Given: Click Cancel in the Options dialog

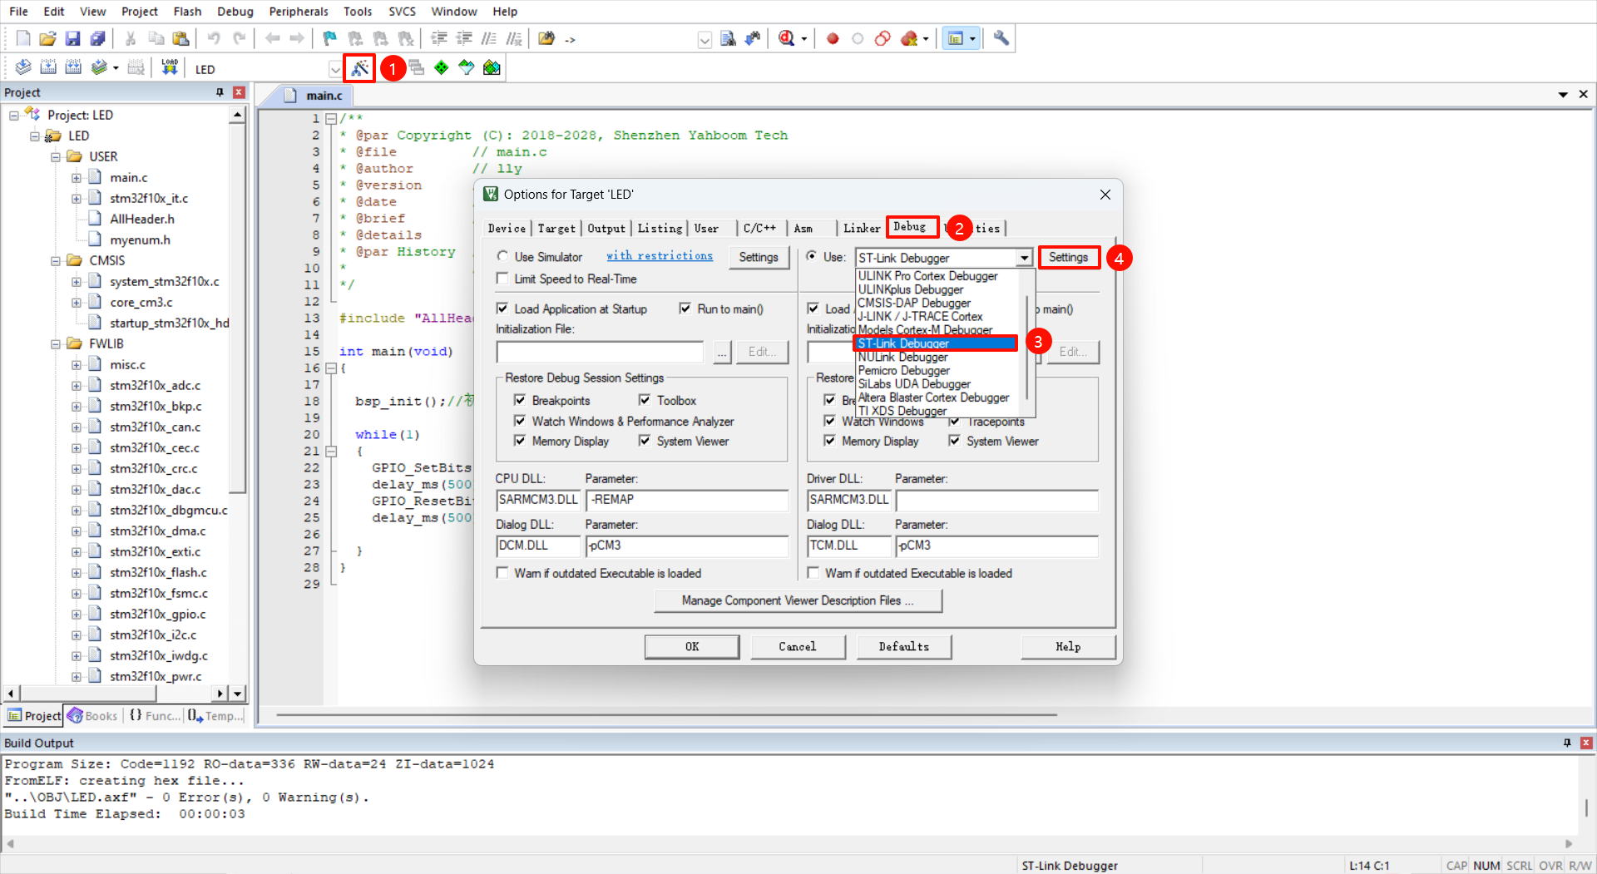Looking at the screenshot, I should coord(798,646).
